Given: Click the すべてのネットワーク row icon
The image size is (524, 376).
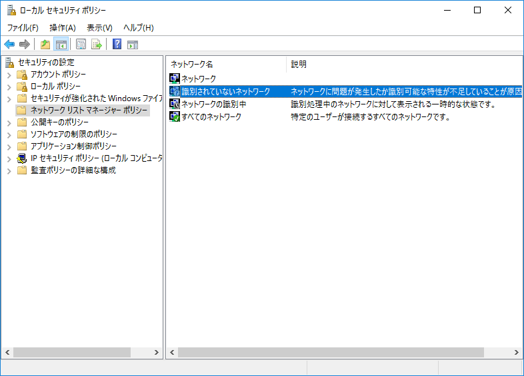Looking at the screenshot, I should 175,116.
